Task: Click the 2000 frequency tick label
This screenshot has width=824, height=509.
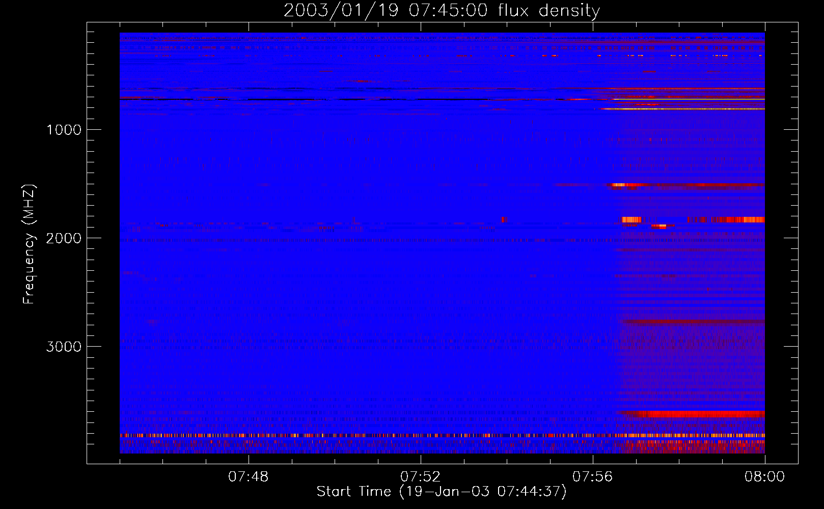Action: (64, 238)
